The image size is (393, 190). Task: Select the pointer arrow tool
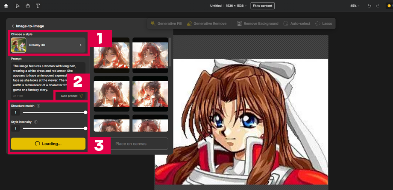[x=18, y=6]
